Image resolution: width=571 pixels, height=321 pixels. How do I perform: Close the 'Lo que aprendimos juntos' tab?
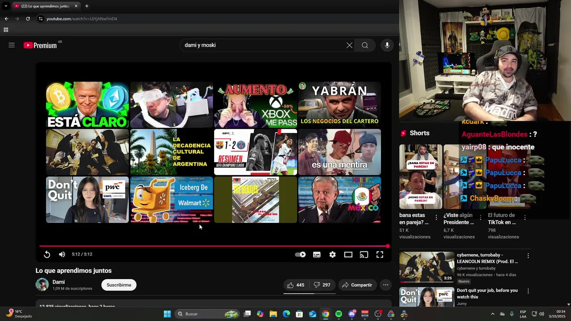[76, 6]
